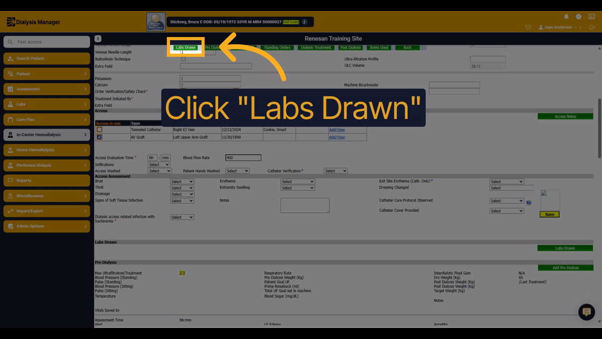602x339 pixels.
Task: Click the yellow Save button
Action: point(549,214)
